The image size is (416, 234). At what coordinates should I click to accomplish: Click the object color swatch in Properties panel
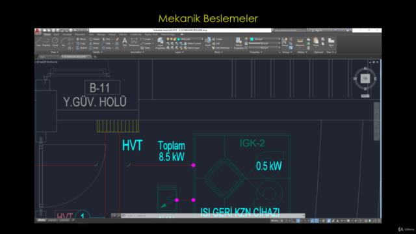pos(252,39)
